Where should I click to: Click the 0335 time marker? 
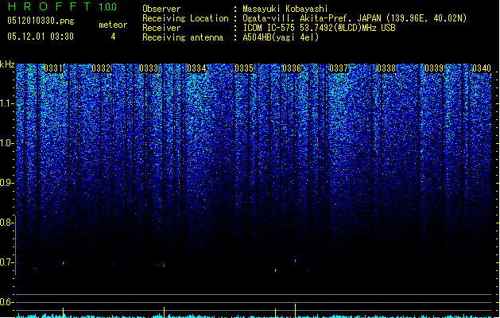coord(243,68)
